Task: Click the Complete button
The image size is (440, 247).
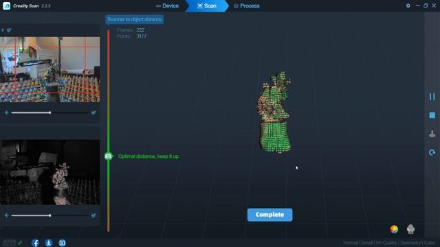Action: [269, 215]
